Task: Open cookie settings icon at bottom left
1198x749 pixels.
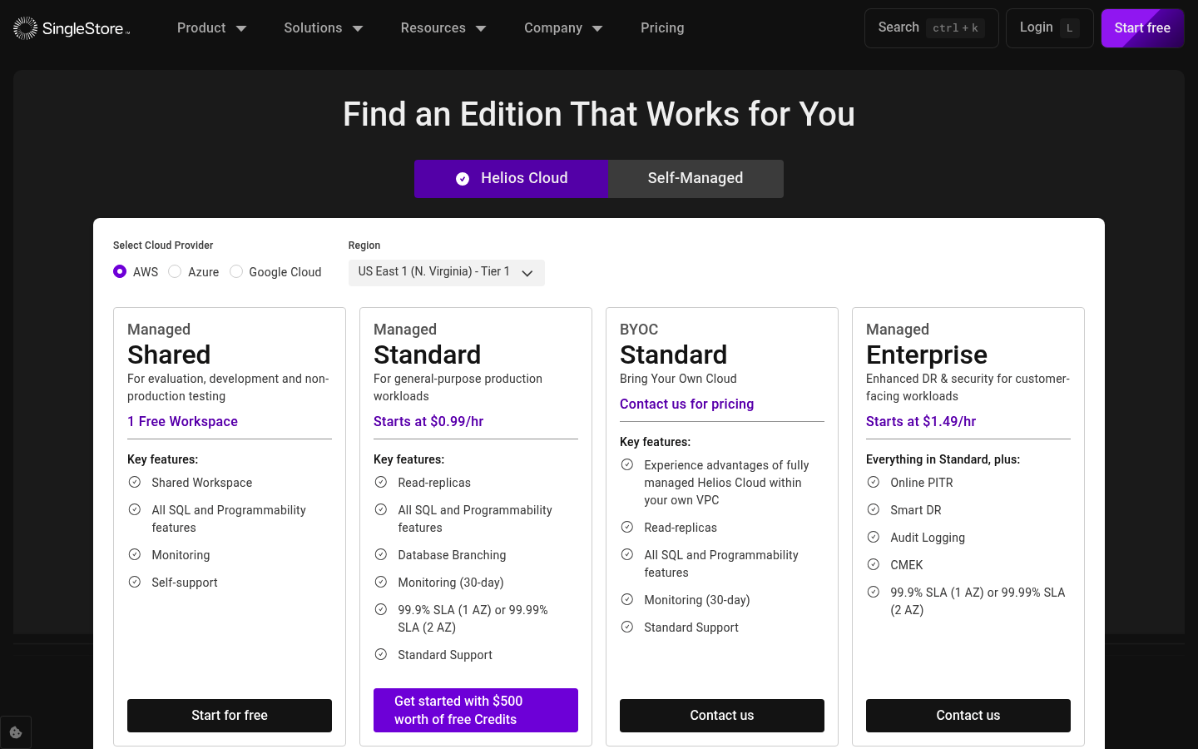Action: [16, 732]
